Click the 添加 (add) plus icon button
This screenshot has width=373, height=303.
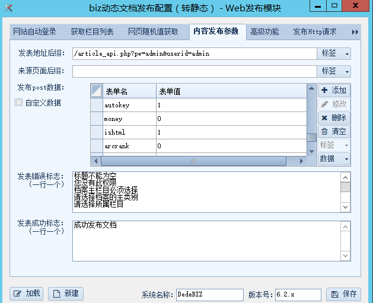tap(334, 91)
